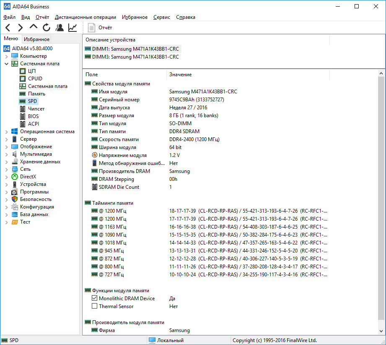Expand the Программы tree node
Screen dimensions: 386x345
coord(6,192)
